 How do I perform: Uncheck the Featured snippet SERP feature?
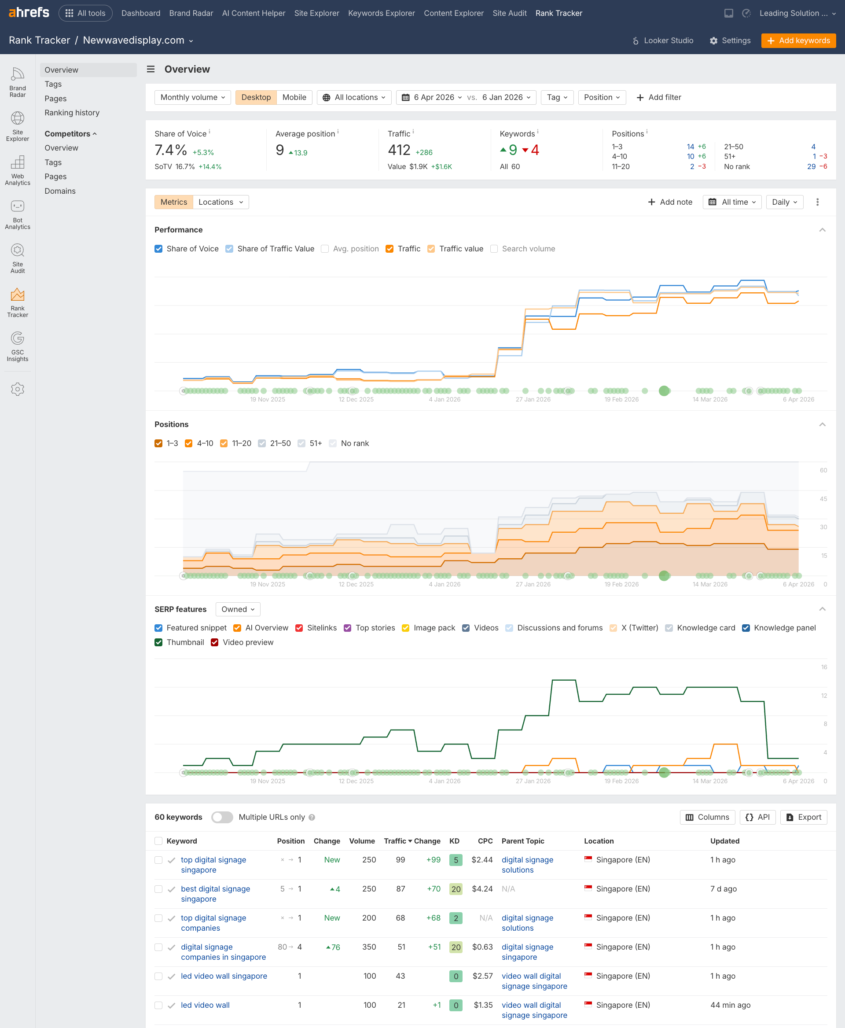158,628
